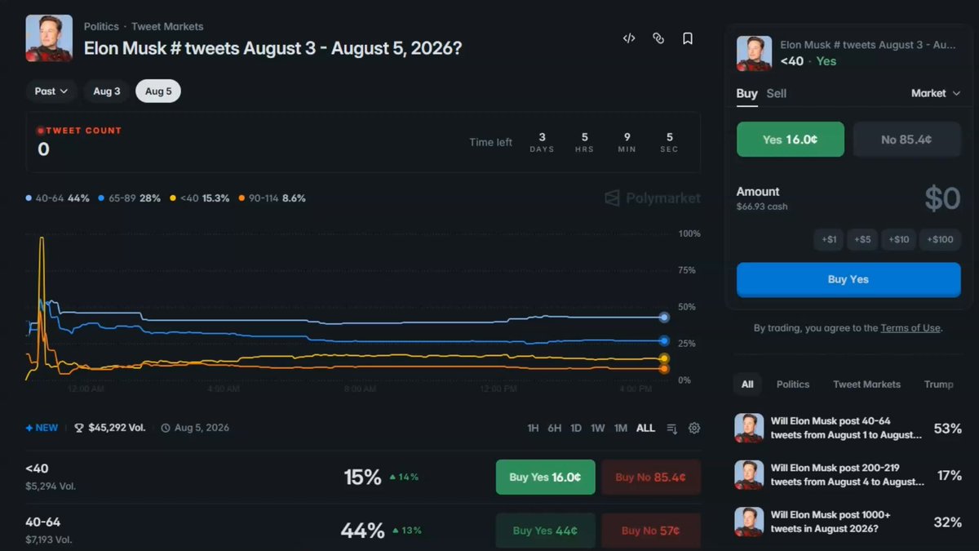Choose No 85.4¢ in trade panel
Image resolution: width=979 pixels, height=551 pixels.
click(x=907, y=140)
